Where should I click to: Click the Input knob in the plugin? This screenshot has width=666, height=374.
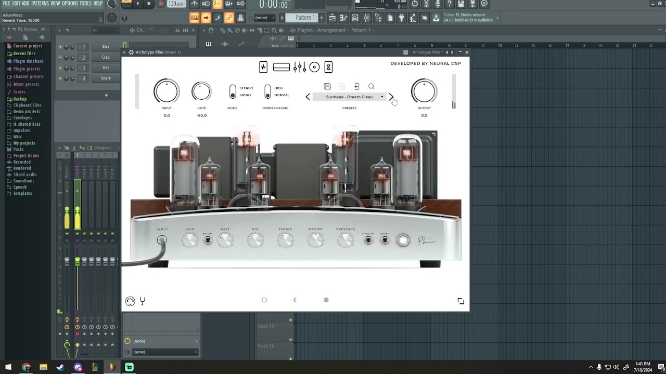[x=166, y=92]
